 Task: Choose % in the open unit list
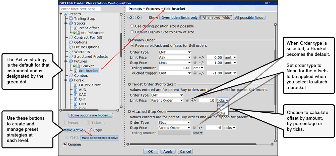point(223,109)
